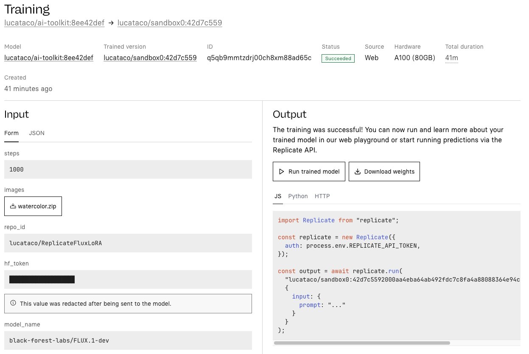Image resolution: width=529 pixels, height=354 pixels.
Task: Click the steps field showing 1000
Action: coord(128,169)
